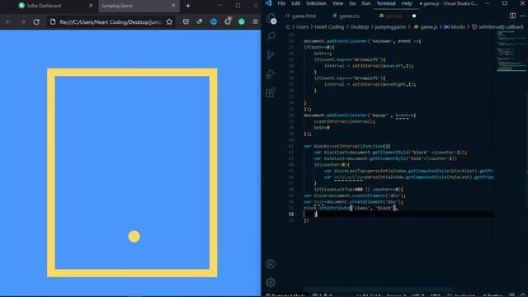
Task: Click the blue circular extension icon
Action: coord(214,22)
